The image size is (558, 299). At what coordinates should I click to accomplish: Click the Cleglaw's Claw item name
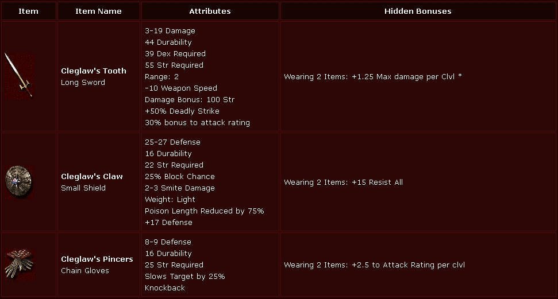click(92, 176)
